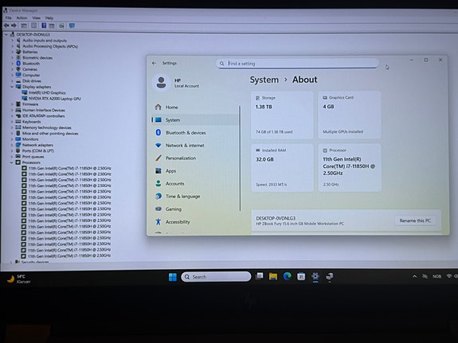Click the Device Manager taskbar icon
Viewport: 458px width, 343px height.
[329, 276]
